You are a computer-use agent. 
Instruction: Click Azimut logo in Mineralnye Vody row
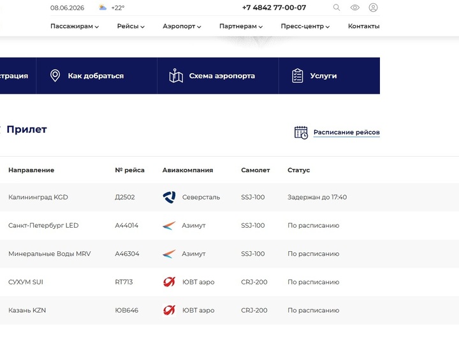tap(169, 254)
